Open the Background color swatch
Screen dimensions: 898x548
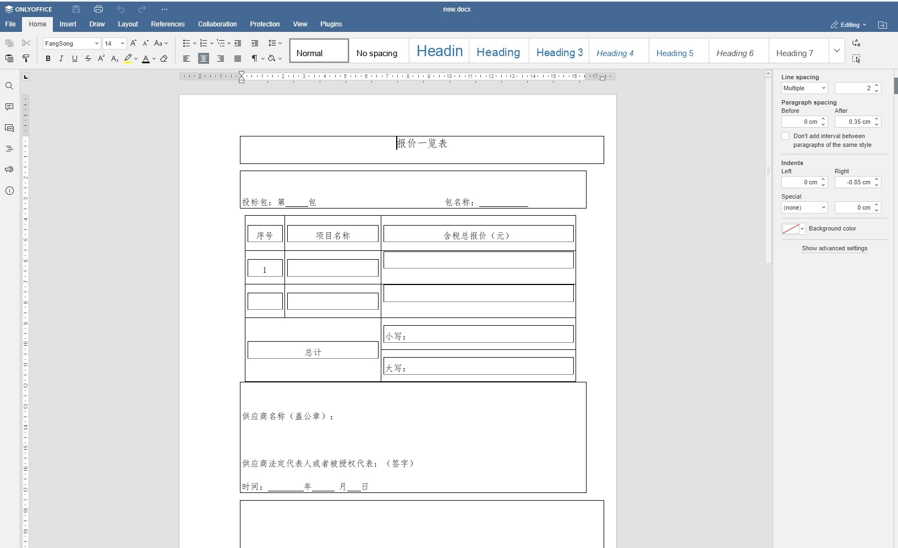click(x=793, y=229)
